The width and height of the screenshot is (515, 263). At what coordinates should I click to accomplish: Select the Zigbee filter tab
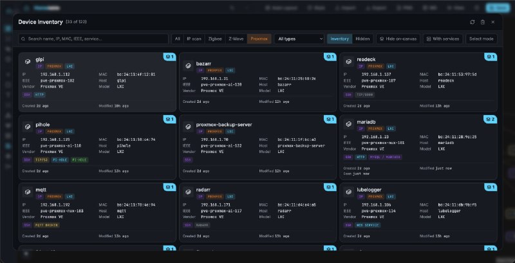[x=215, y=39]
